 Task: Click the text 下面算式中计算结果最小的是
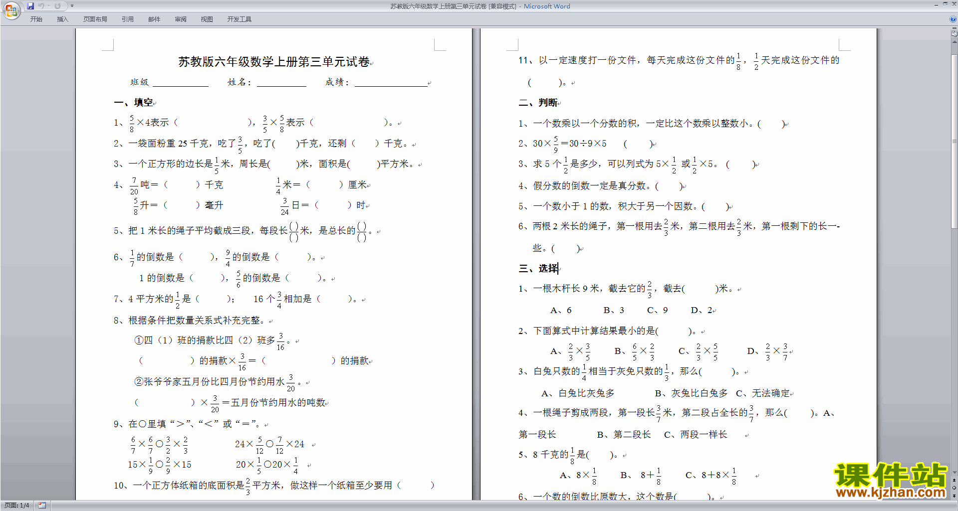click(594, 331)
